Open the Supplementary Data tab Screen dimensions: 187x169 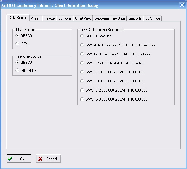tap(110, 18)
